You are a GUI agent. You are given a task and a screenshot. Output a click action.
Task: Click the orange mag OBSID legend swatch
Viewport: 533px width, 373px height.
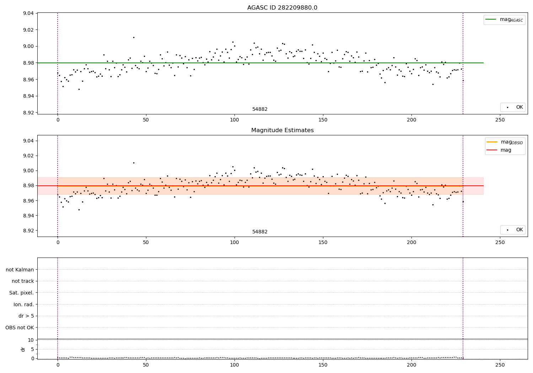click(x=492, y=142)
